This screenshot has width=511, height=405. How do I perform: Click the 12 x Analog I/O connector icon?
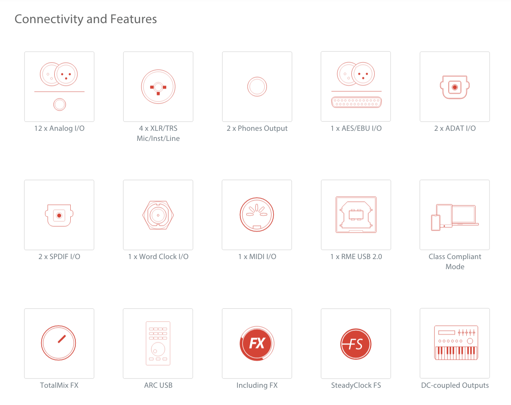pyautogui.click(x=59, y=87)
